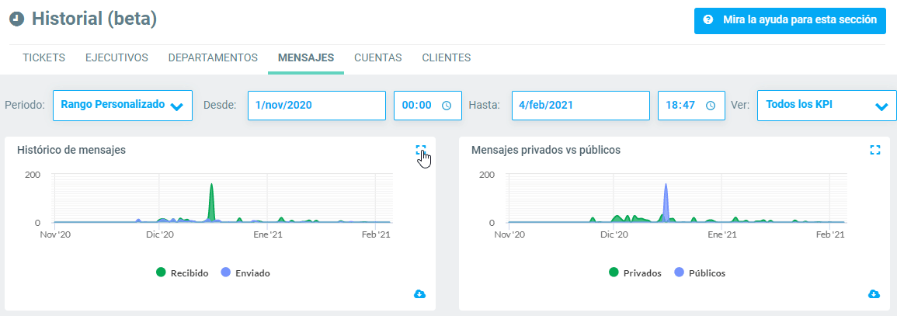Toggle the Recibido legend series
This screenshot has width=897, height=316.
(x=182, y=273)
